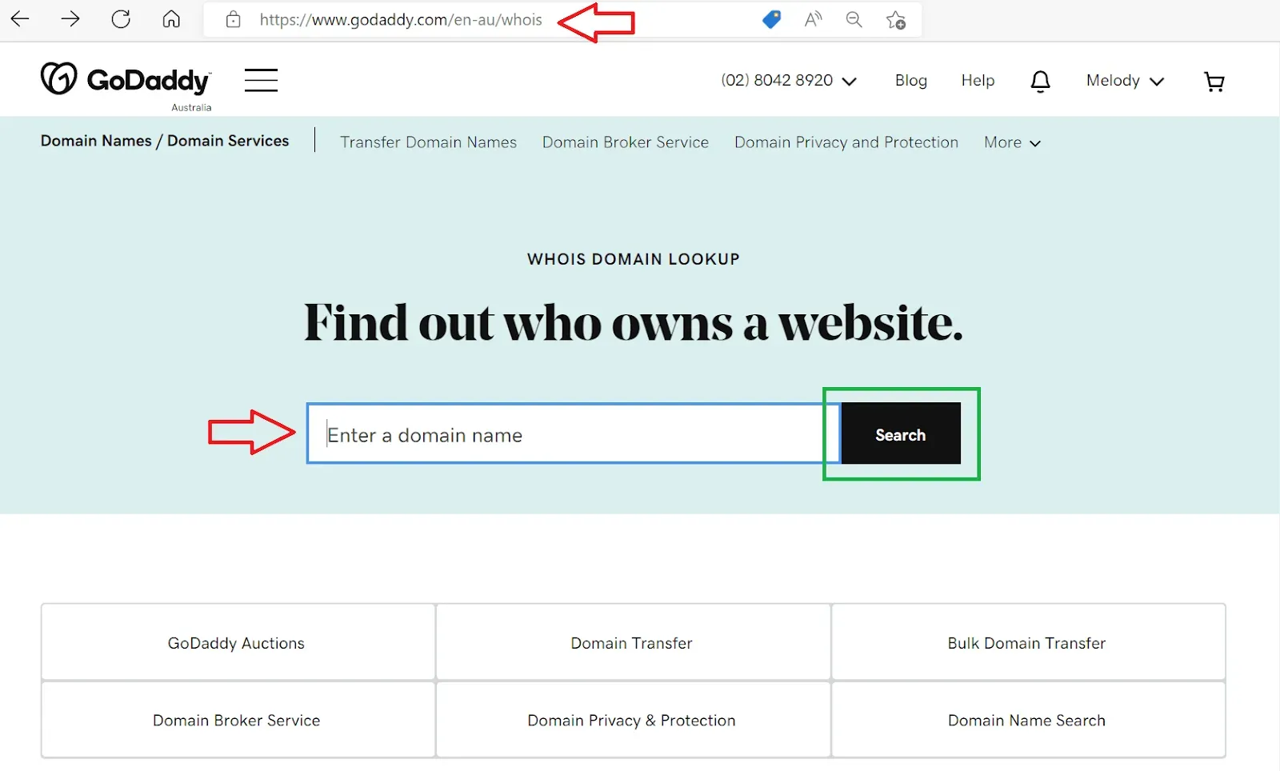Go to the browser home page
The image size is (1280, 771).
(x=171, y=19)
